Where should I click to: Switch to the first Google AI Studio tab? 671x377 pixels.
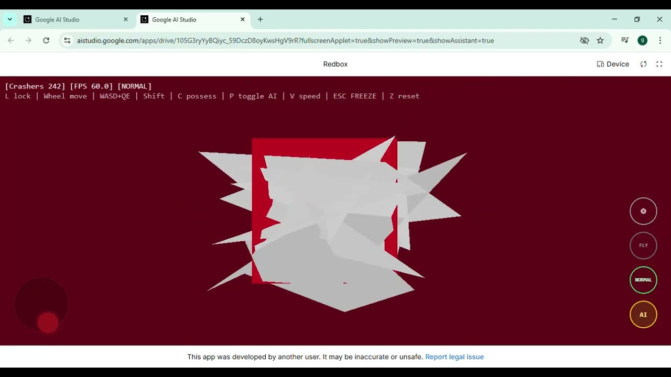[75, 19]
